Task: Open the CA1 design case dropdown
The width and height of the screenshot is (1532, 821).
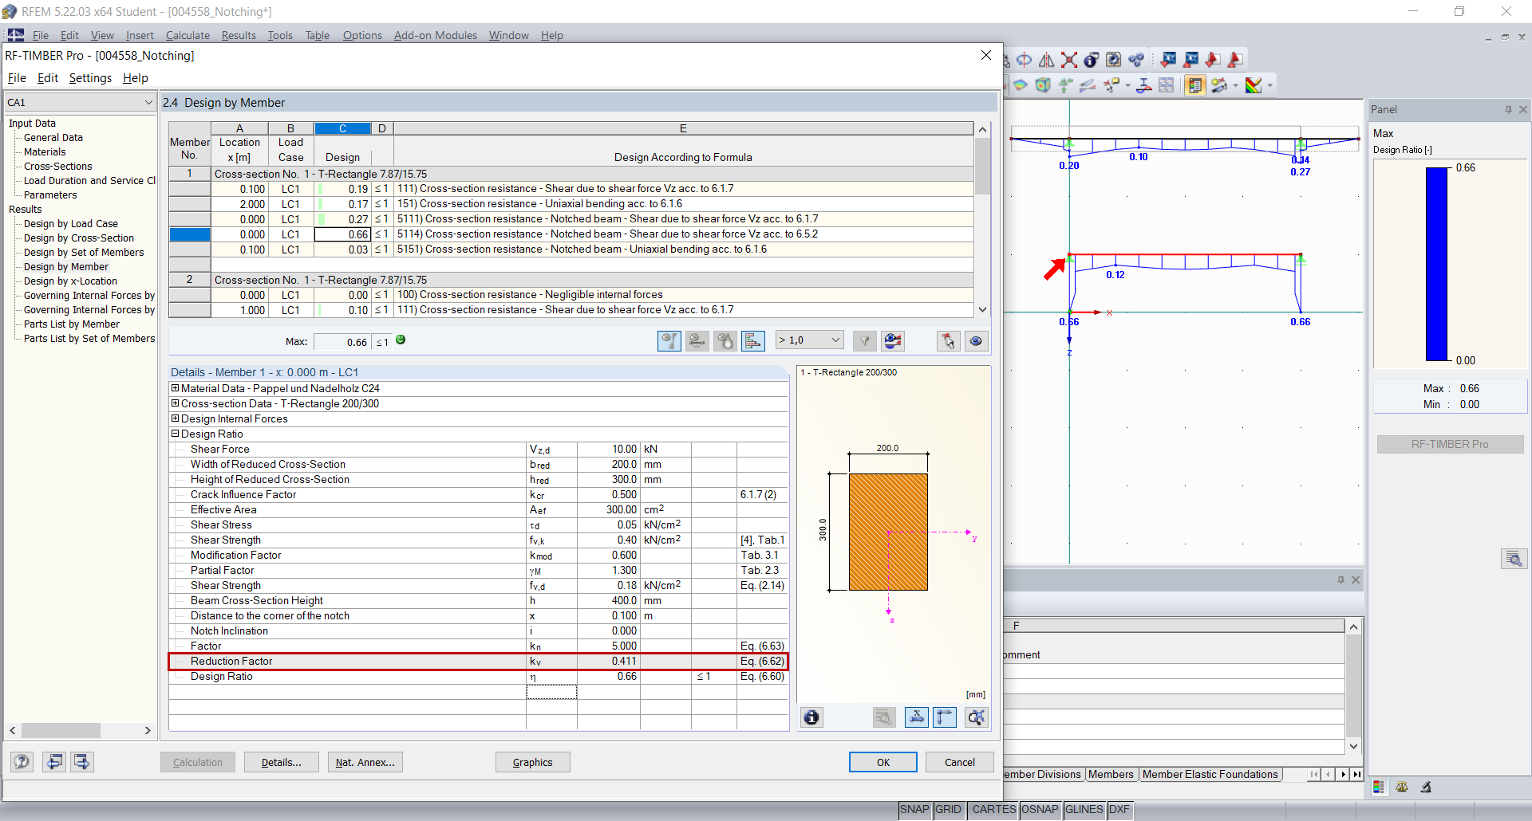Action: click(148, 103)
